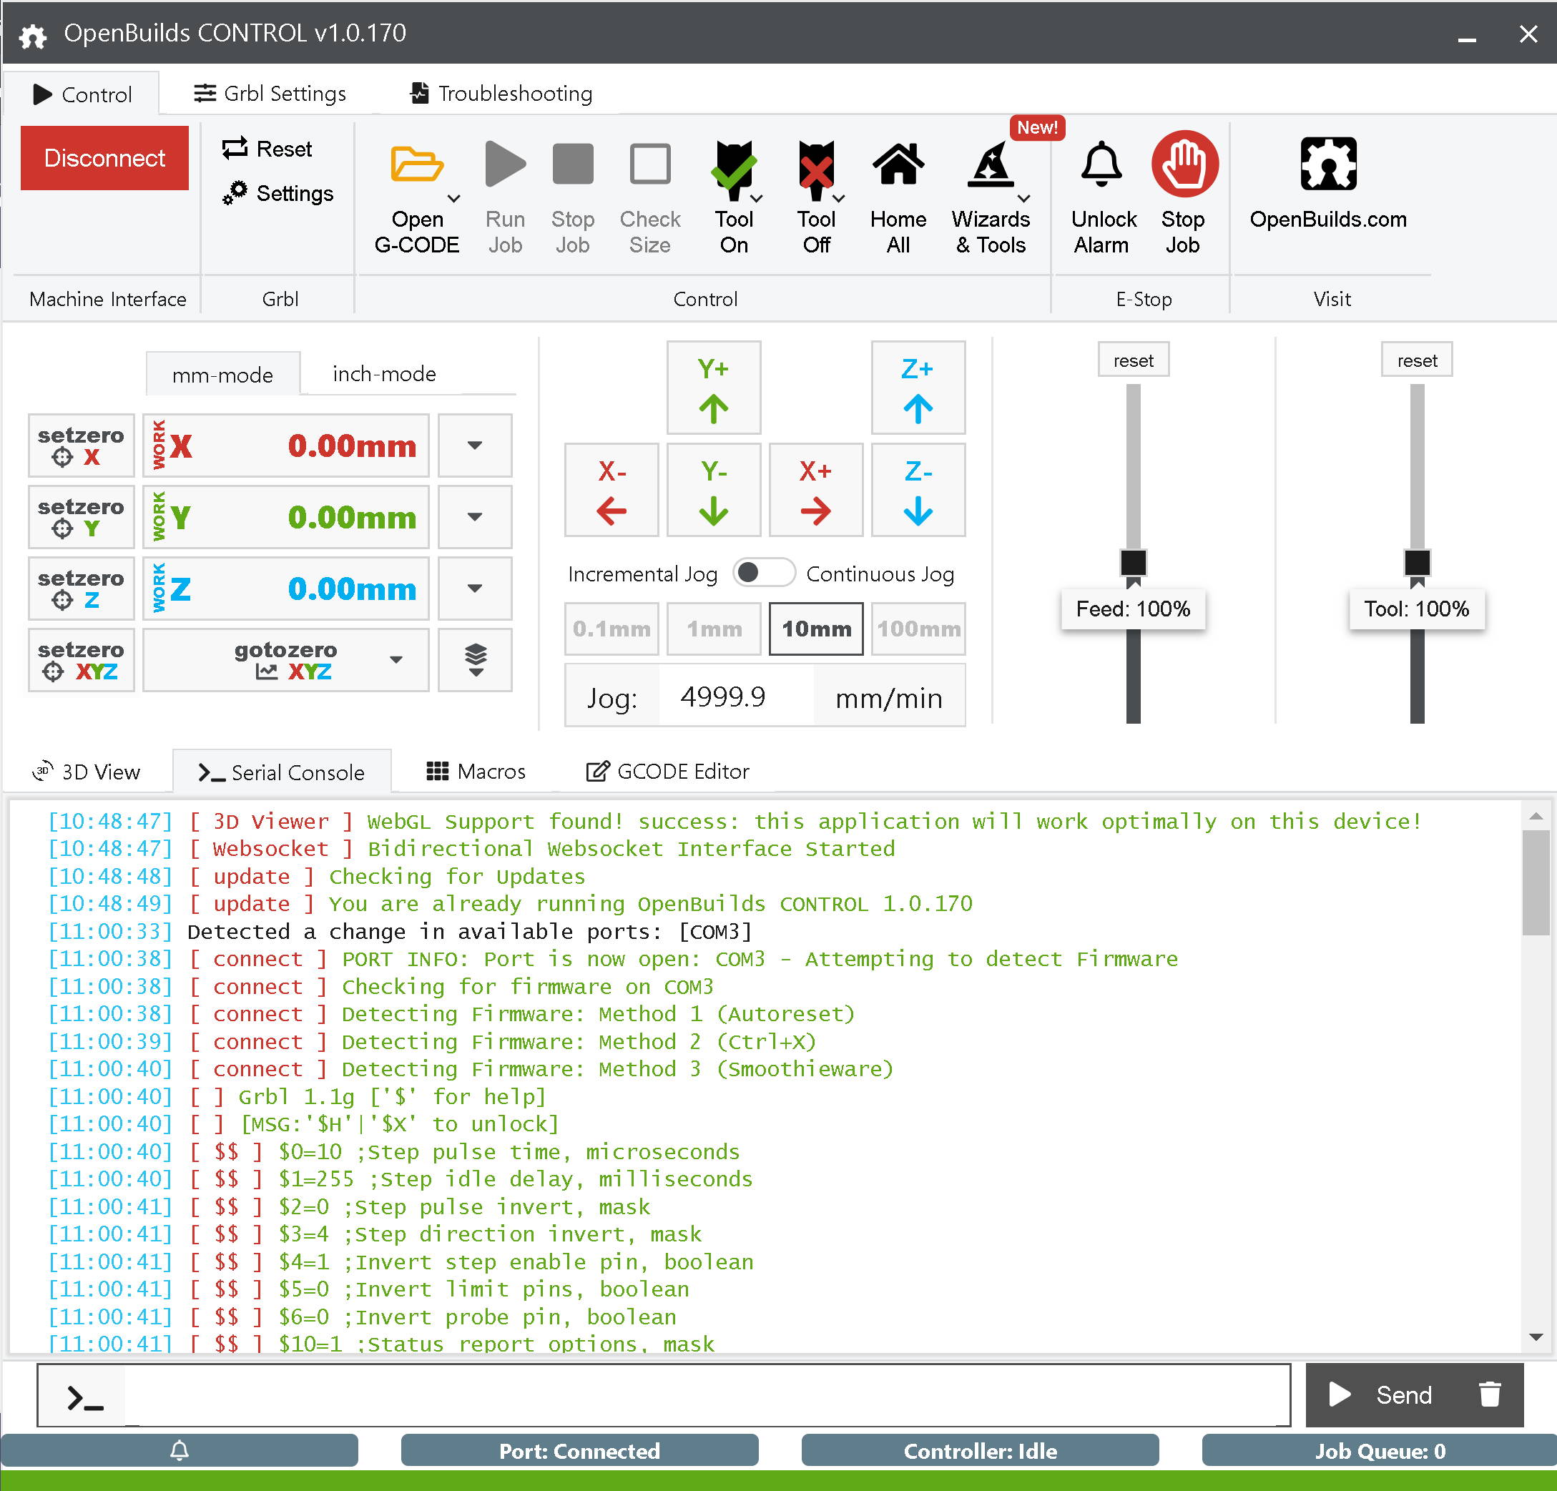
Task: Clear the console with the trash icon
Action: pyautogui.click(x=1490, y=1394)
